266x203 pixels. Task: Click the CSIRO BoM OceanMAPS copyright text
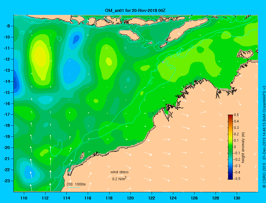point(264,136)
